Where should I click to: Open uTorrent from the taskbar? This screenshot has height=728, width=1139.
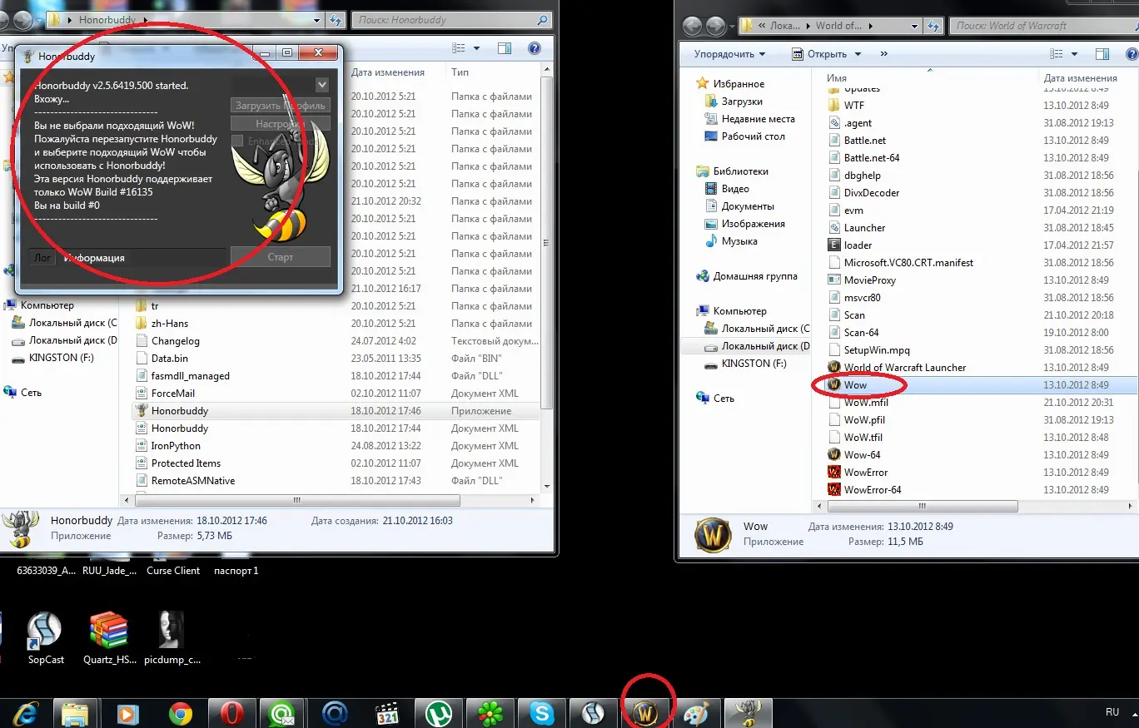tap(438, 713)
